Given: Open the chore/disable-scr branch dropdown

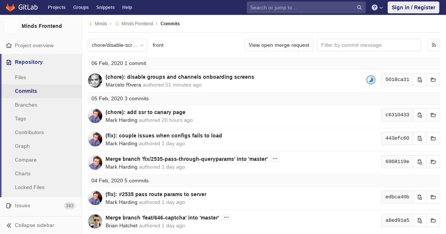Looking at the screenshot, I should [117, 45].
